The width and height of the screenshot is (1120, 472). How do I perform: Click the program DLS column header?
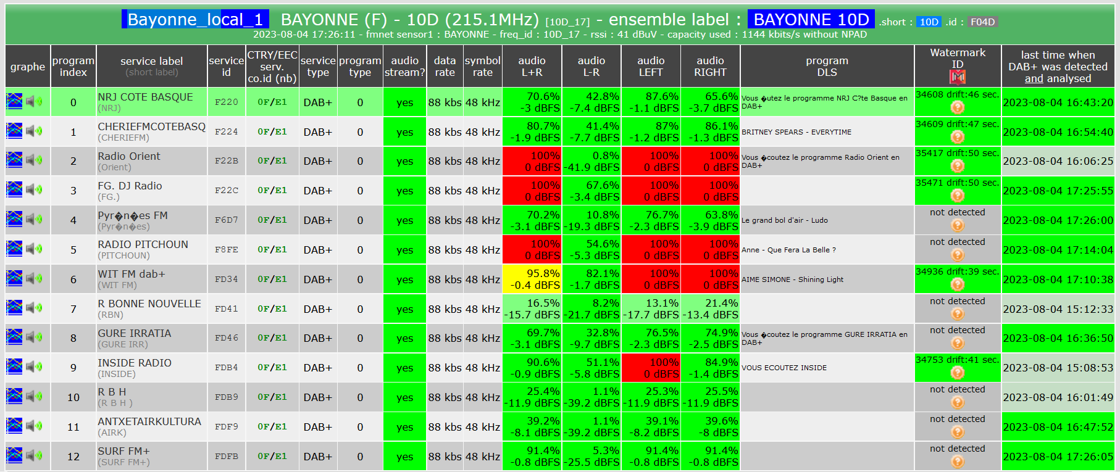[x=827, y=66]
